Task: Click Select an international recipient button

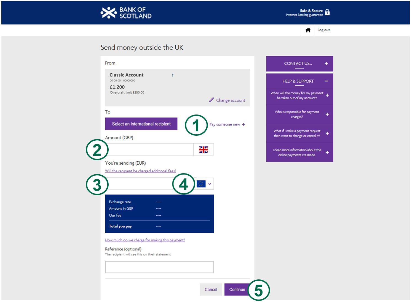Action: pyautogui.click(x=141, y=124)
